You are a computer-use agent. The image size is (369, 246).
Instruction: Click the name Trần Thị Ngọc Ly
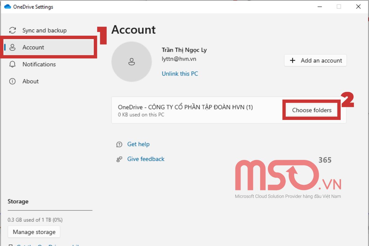pos(184,50)
